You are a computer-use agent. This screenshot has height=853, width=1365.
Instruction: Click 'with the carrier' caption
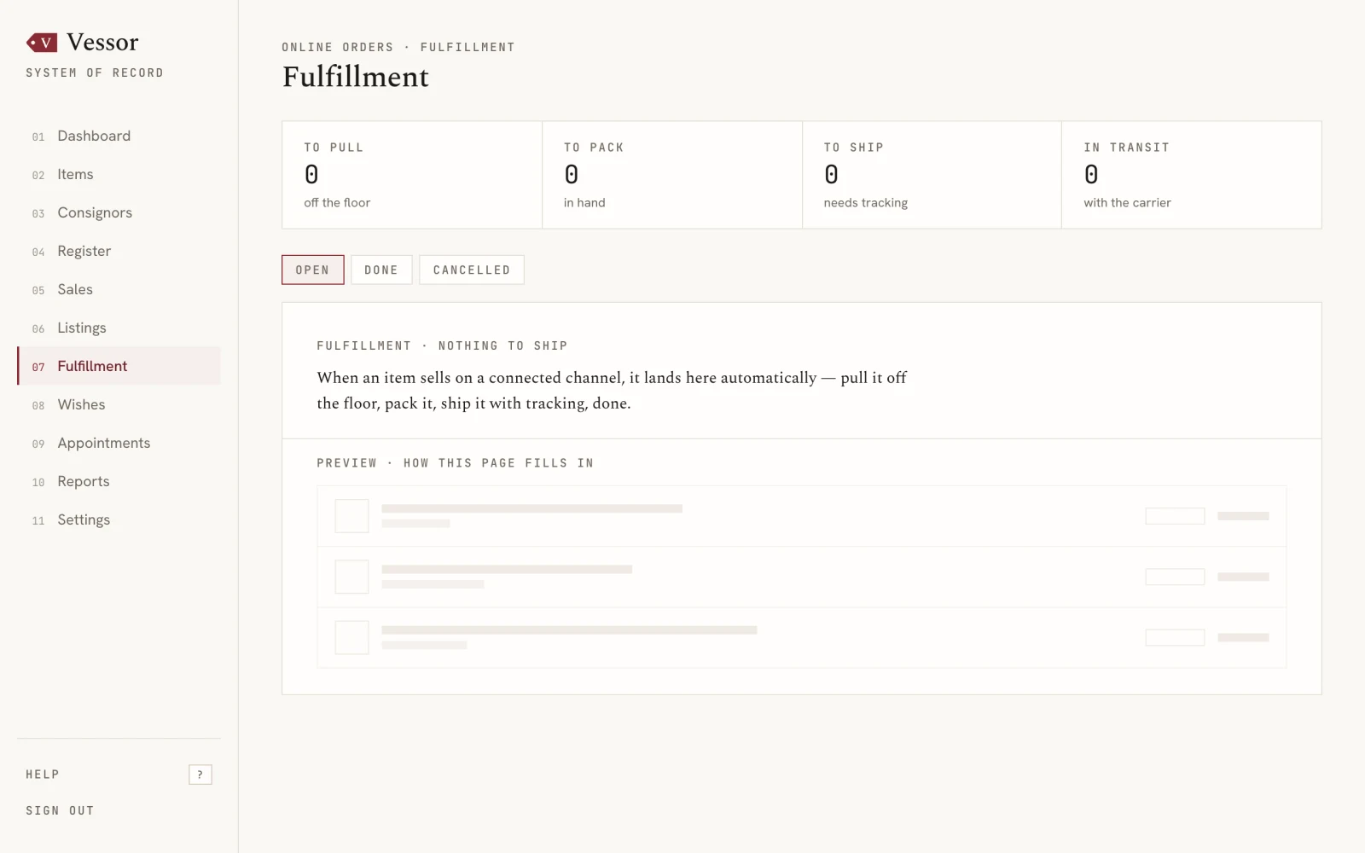(1127, 203)
